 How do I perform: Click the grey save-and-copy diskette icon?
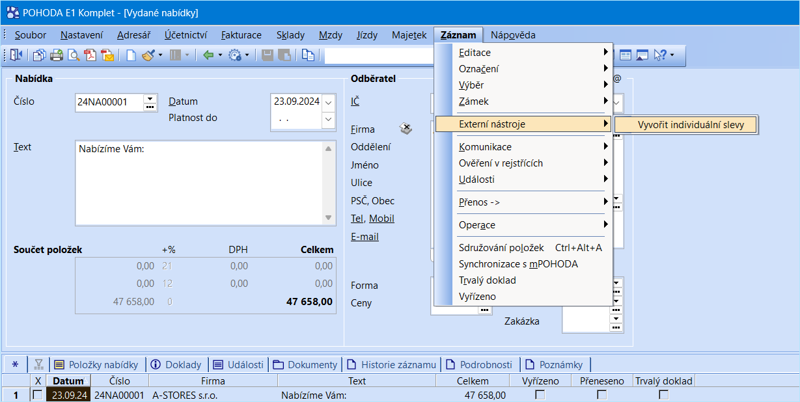[x=284, y=56]
